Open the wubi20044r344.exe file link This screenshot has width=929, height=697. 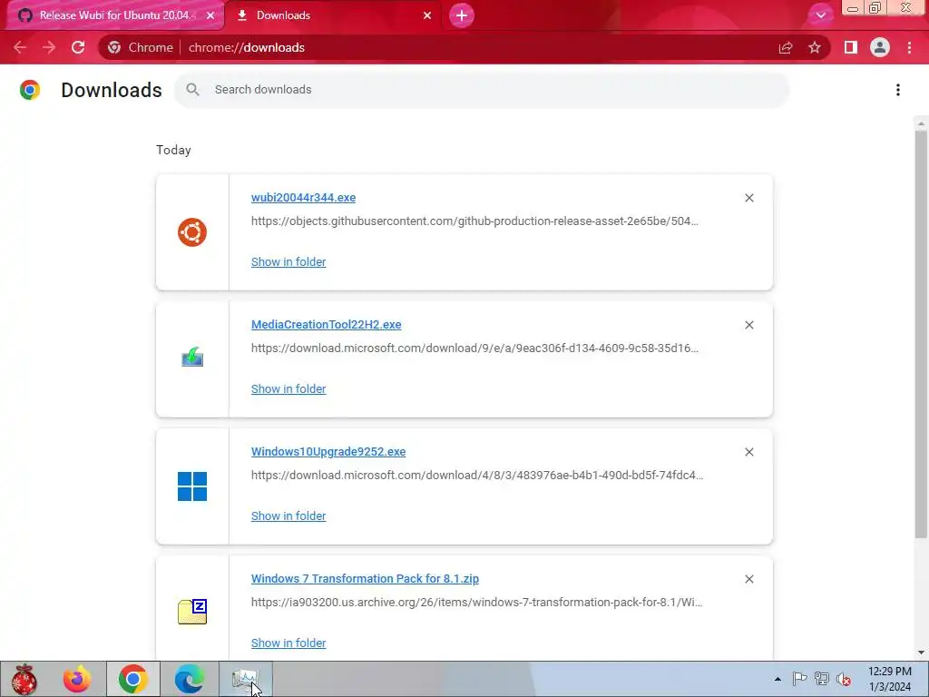tap(303, 197)
